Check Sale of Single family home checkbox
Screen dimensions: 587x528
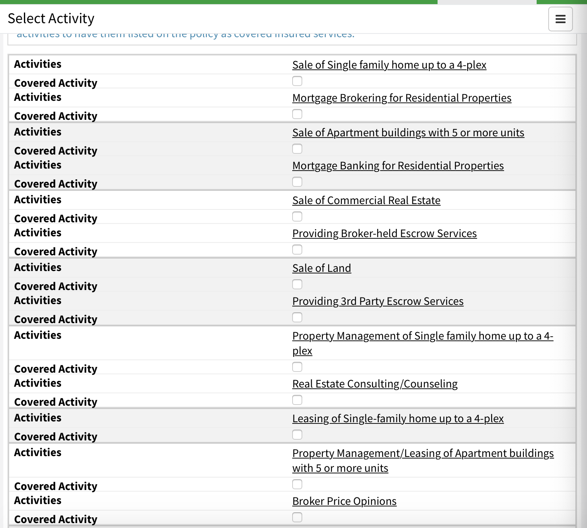(x=297, y=81)
